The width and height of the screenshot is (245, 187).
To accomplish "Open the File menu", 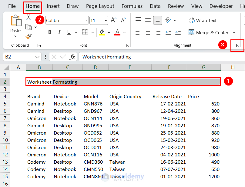I will 12,6.
